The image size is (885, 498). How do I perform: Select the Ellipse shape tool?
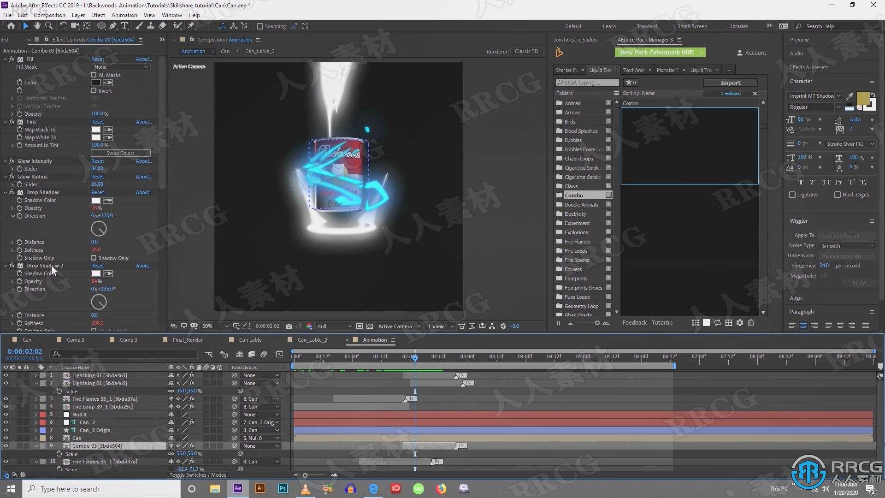101,26
